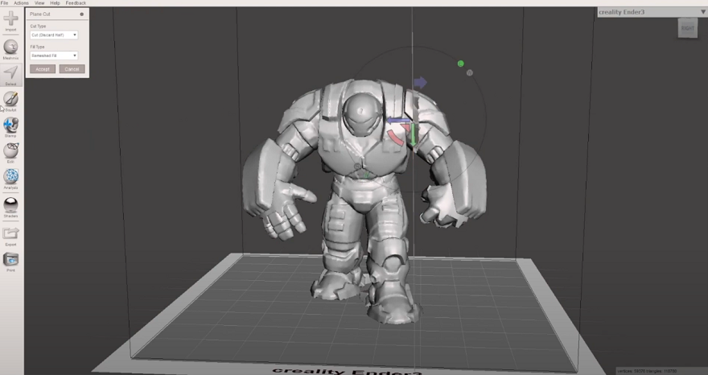Click the red rotation arc on gizmo
Image resolution: width=708 pixels, height=375 pixels.
pos(396,138)
